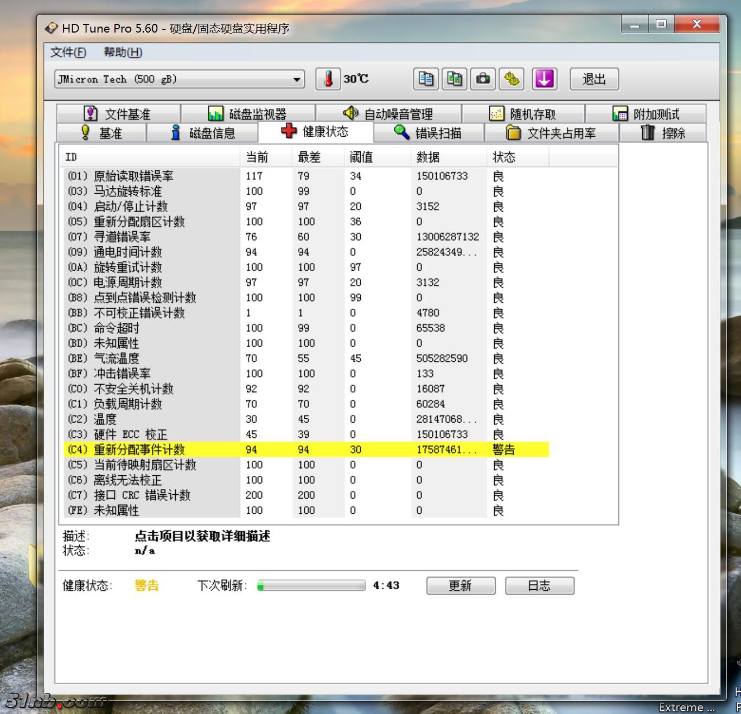Switch to the 基准 tab
The width and height of the screenshot is (741, 714).
click(x=101, y=133)
